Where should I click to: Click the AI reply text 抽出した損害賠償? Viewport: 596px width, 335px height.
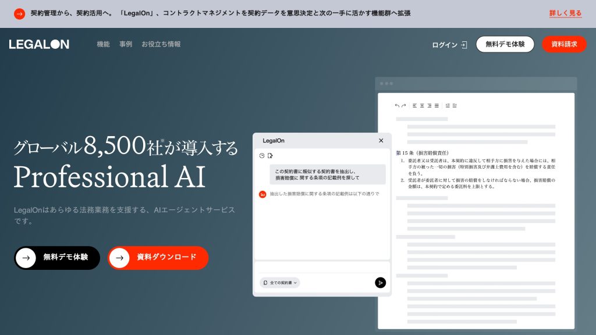pyautogui.click(x=324, y=194)
